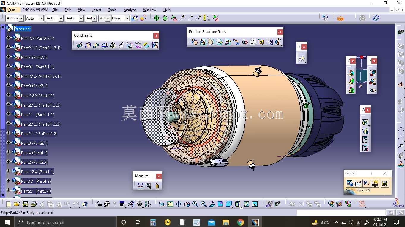
Task: Expand the Part2.2 (Part2.2.1) tree node
Action: (x=8, y=38)
